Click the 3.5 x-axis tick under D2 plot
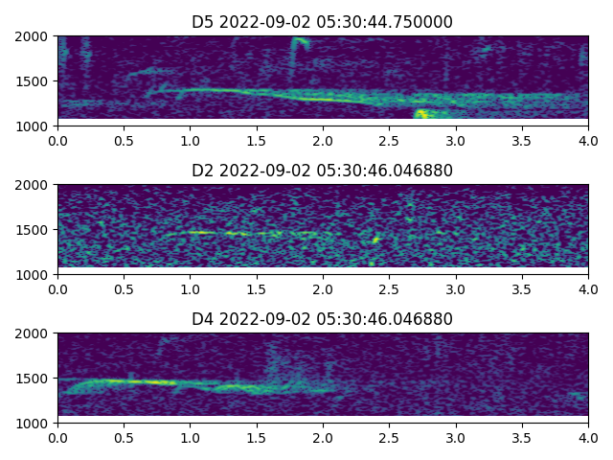This screenshot has height=460, width=613. (522, 288)
